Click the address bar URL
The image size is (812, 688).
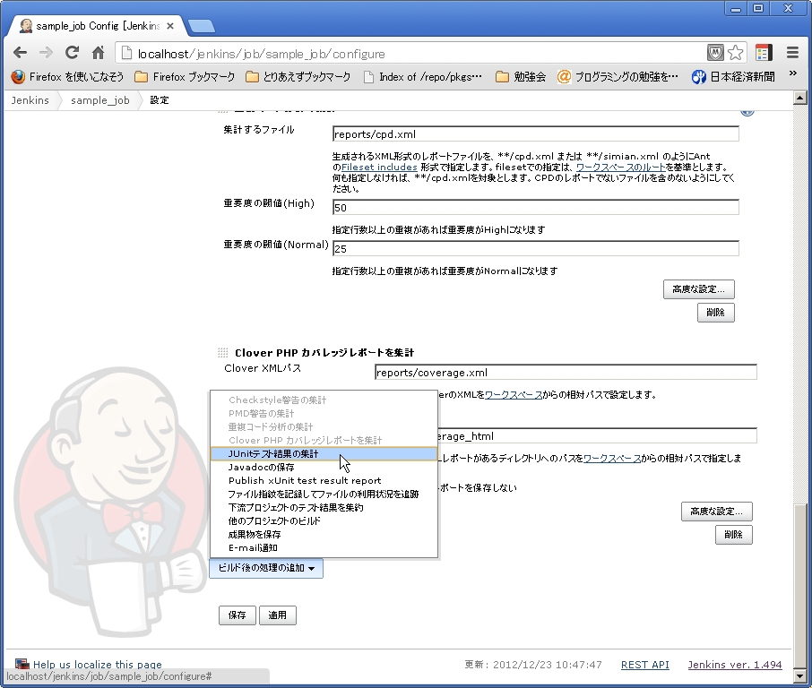coord(261,54)
